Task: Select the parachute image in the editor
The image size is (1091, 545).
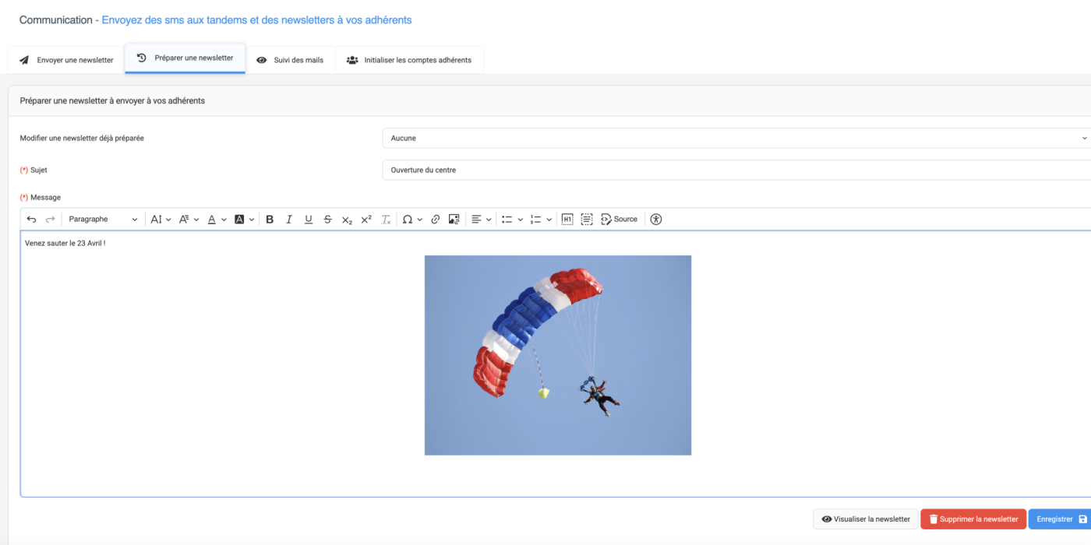Action: (558, 355)
